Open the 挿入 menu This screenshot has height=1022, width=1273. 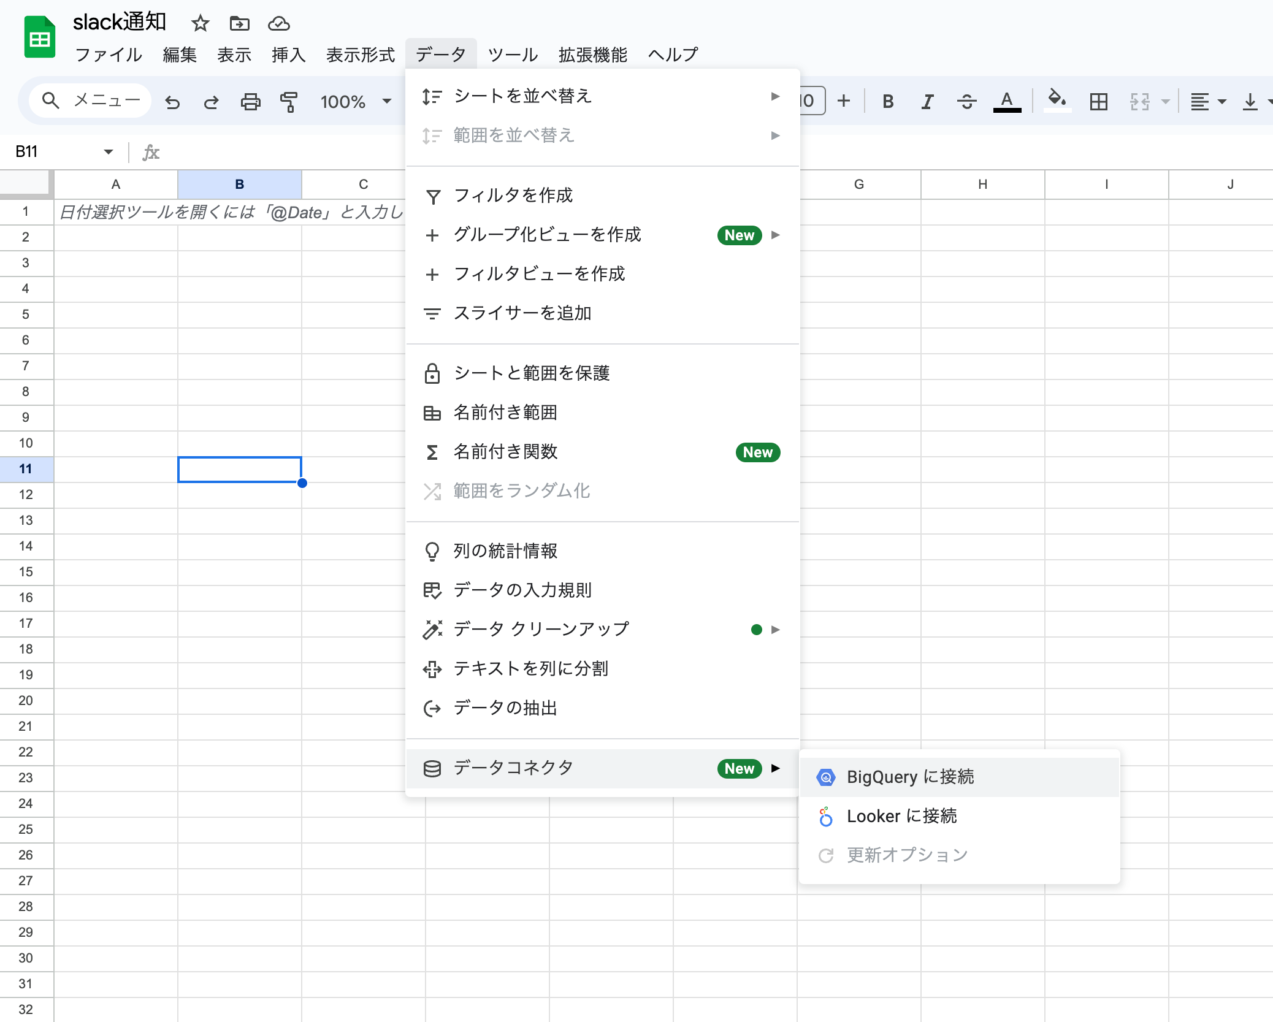pyautogui.click(x=288, y=55)
